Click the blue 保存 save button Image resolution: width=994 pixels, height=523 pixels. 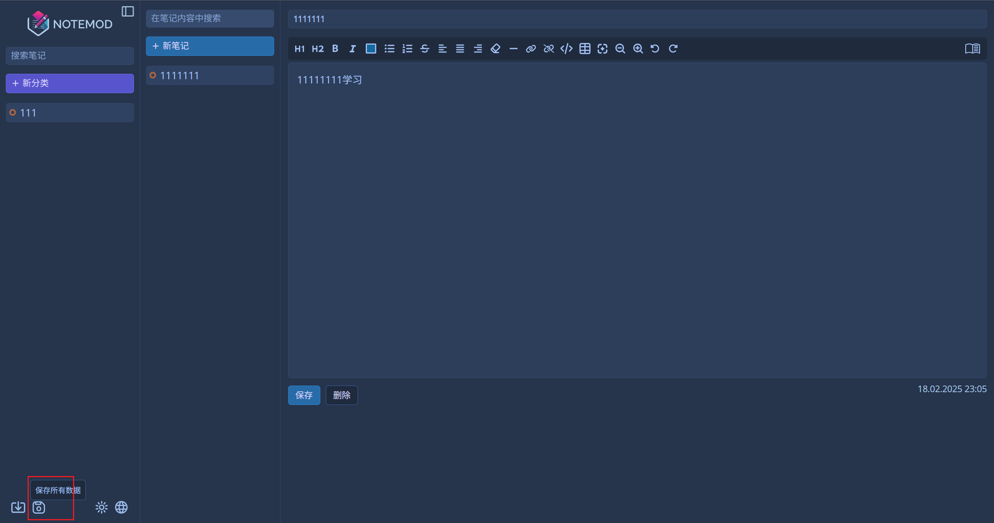pos(304,395)
